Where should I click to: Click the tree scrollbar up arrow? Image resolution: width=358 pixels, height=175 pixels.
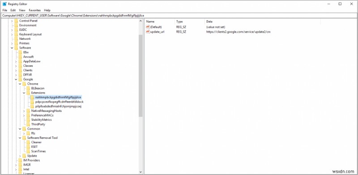tap(141, 21)
